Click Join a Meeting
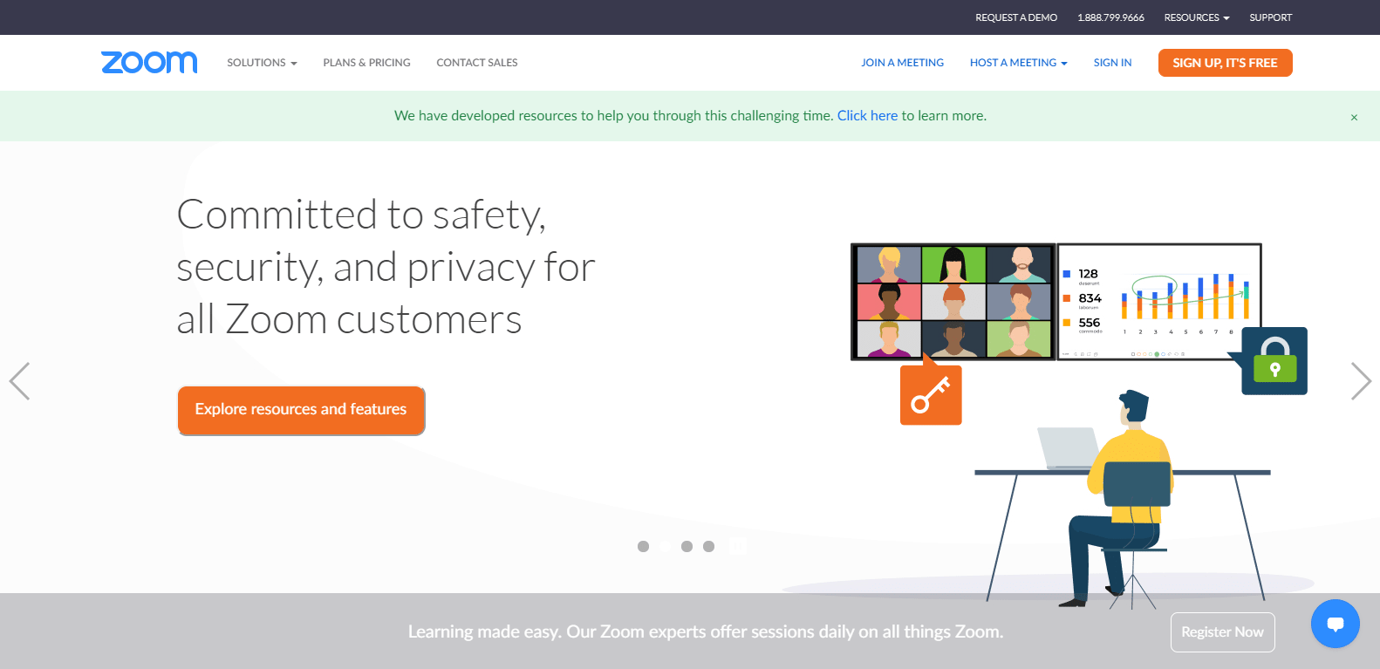Image resolution: width=1380 pixels, height=669 pixels. coord(902,63)
